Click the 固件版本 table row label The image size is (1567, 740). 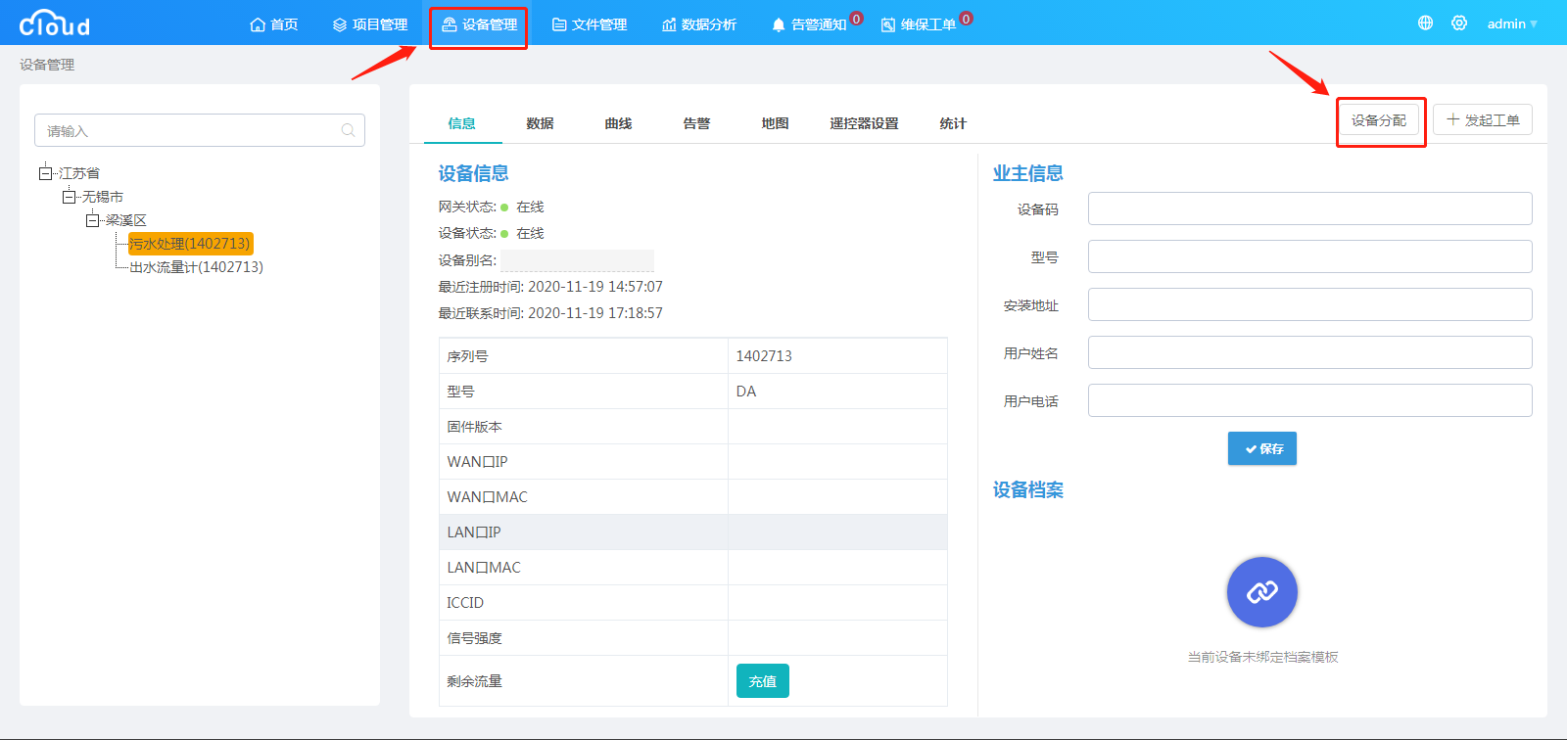pyautogui.click(x=474, y=427)
